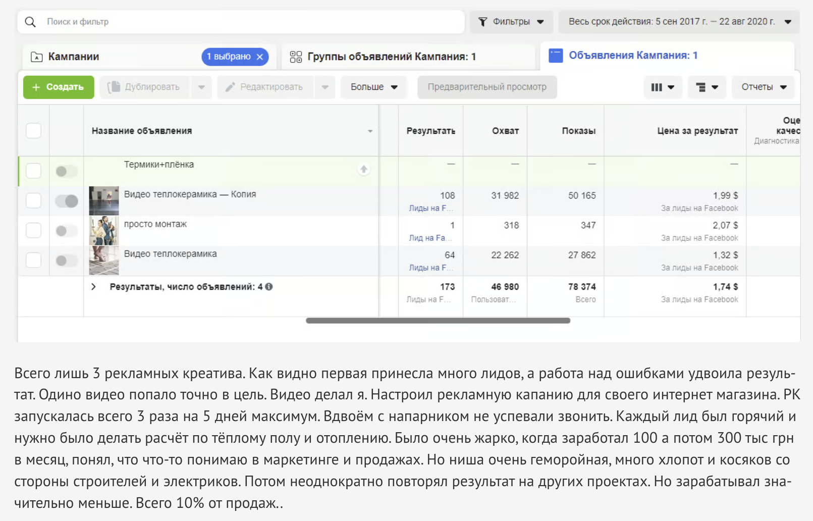Check the Видео теплокерамика — Копия checkbox
Viewport: 813px width, 521px height.
pyautogui.click(x=33, y=200)
